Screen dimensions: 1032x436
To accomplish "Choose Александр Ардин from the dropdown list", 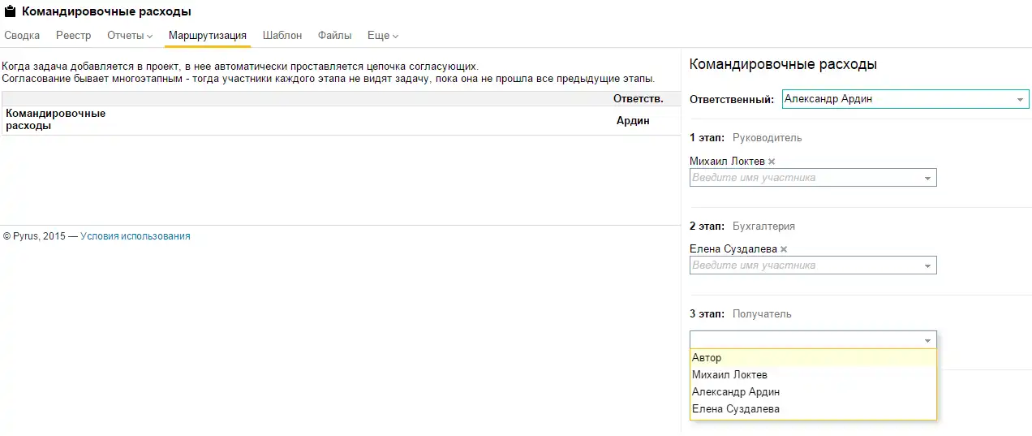I will tap(813, 392).
